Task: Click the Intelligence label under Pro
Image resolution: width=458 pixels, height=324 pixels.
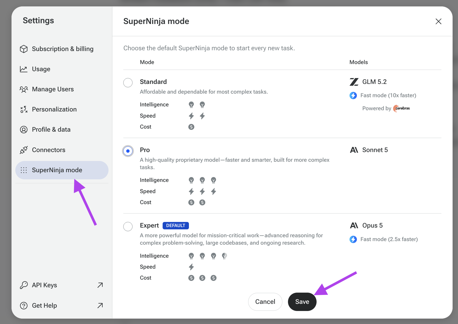Action: pos(154,180)
